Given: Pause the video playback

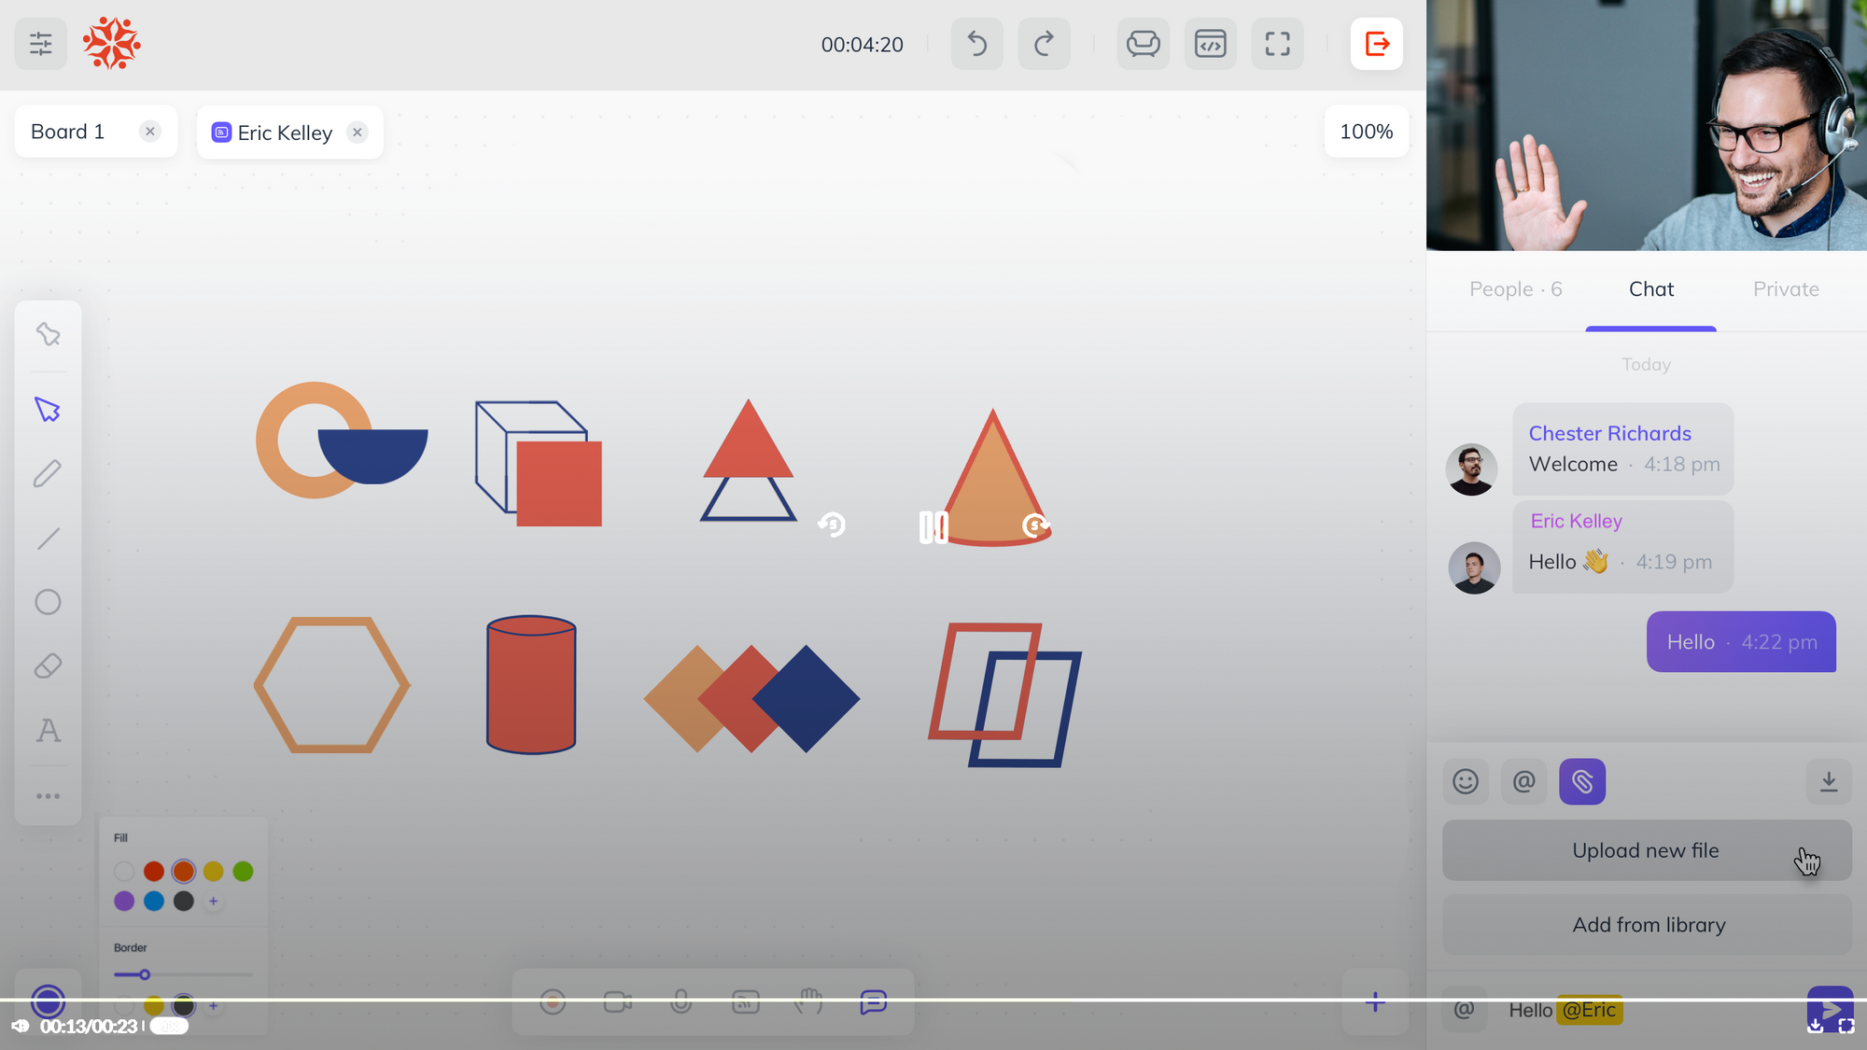Looking at the screenshot, I should 933,527.
